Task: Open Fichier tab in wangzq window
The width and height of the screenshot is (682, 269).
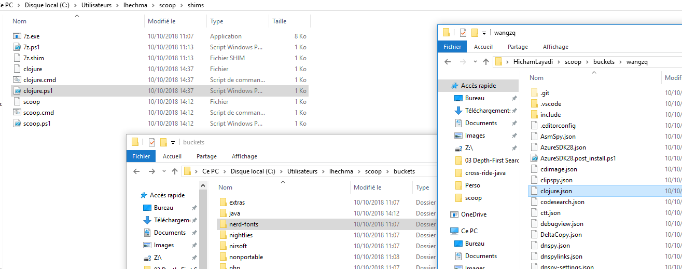Action: tap(452, 47)
